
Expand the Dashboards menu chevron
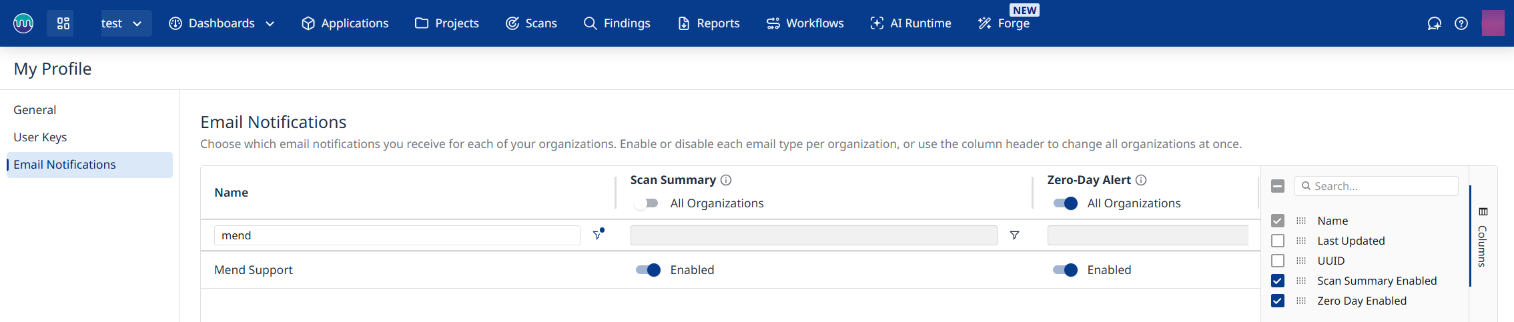click(x=270, y=23)
